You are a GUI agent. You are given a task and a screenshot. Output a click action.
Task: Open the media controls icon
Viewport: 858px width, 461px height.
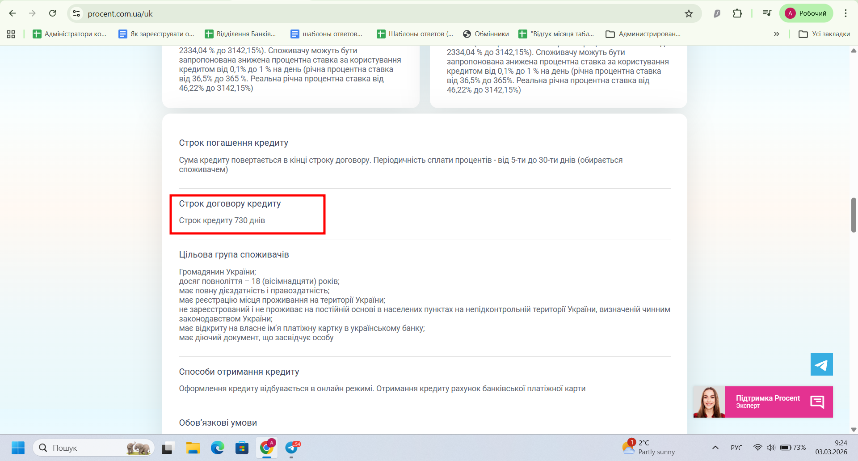[x=767, y=13]
